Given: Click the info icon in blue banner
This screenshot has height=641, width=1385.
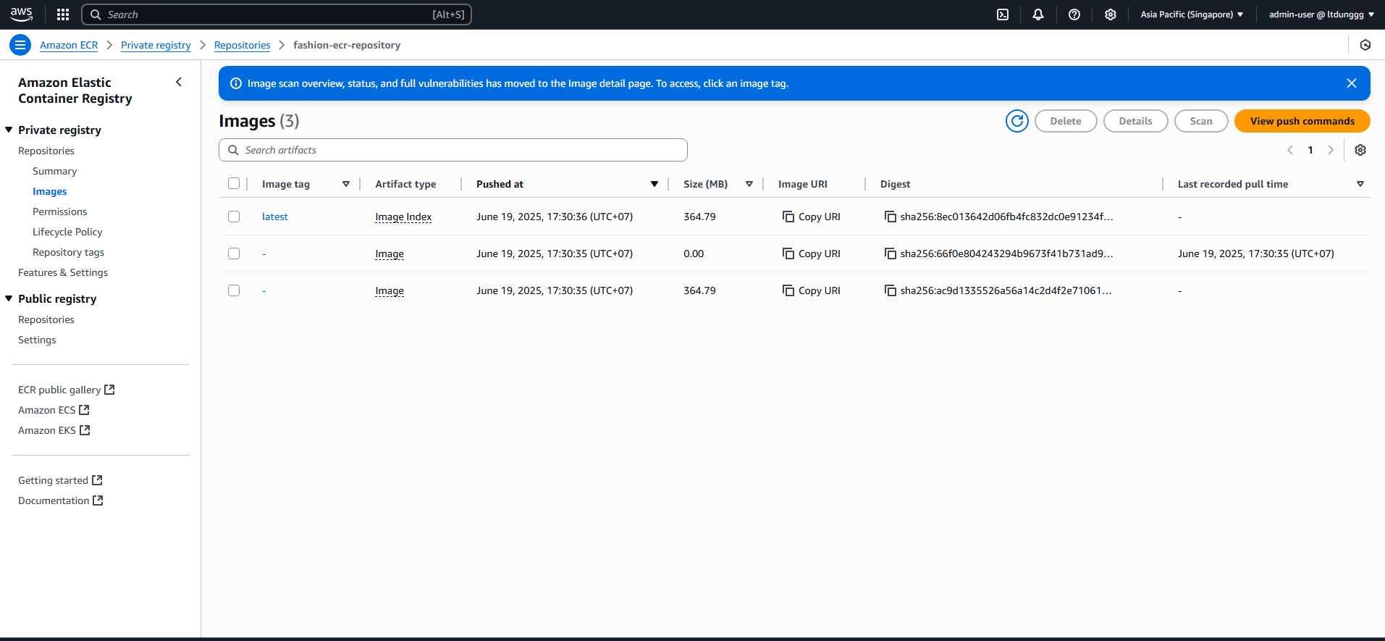Looking at the screenshot, I should coord(235,83).
